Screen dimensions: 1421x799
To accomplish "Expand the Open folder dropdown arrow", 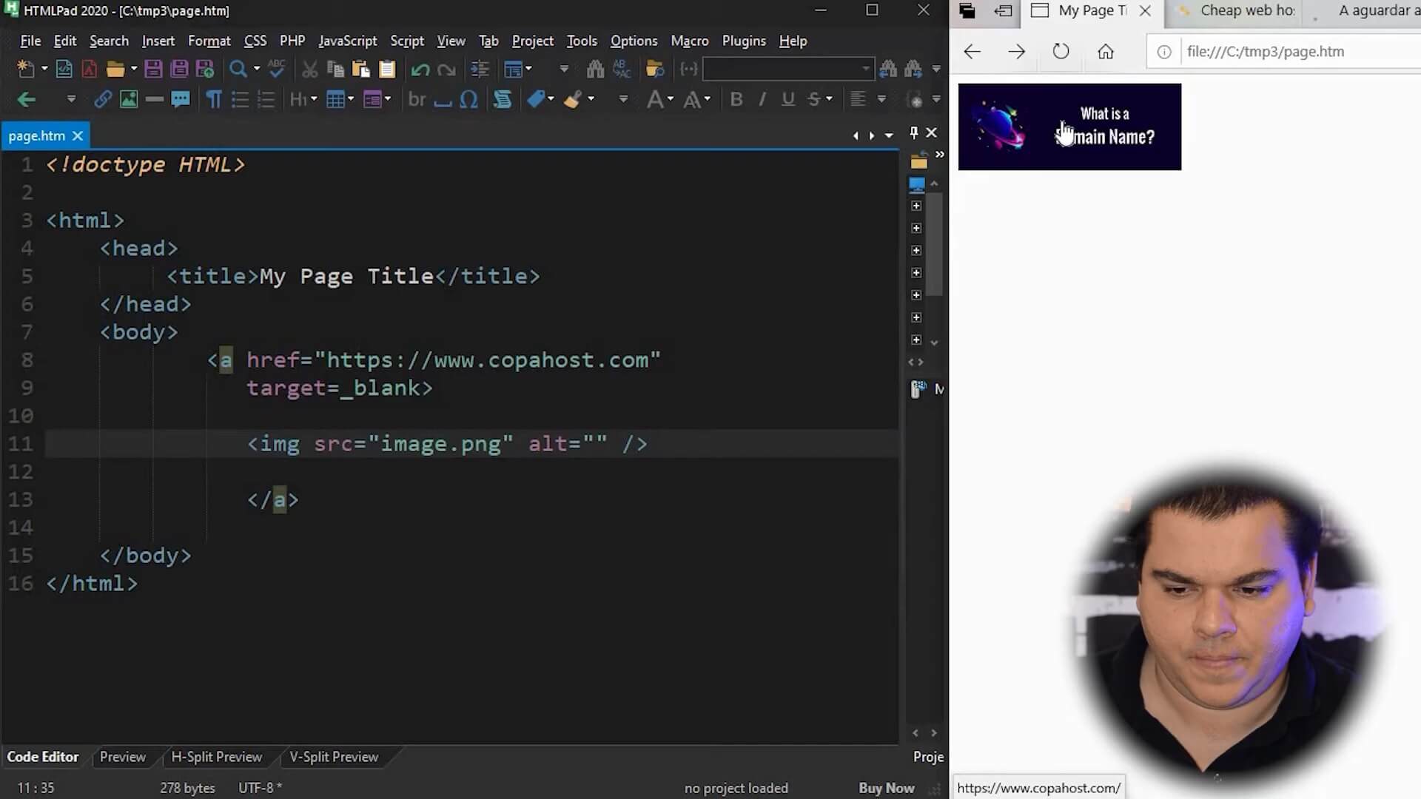I will [134, 69].
